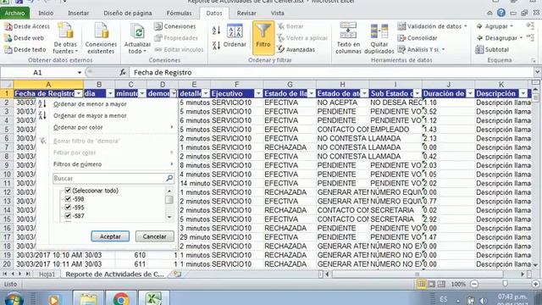Click the insert new worksheet tab icon
The width and height of the screenshot is (542, 305).
(177, 274)
